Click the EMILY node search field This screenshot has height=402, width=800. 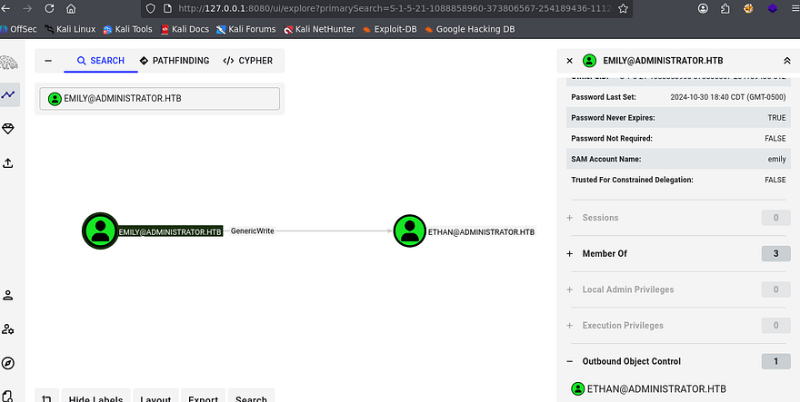pyautogui.click(x=159, y=99)
